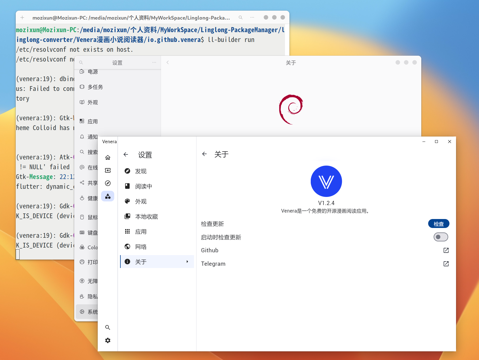
Task: Select 健康 in system settings sidebar
Action: (x=87, y=198)
